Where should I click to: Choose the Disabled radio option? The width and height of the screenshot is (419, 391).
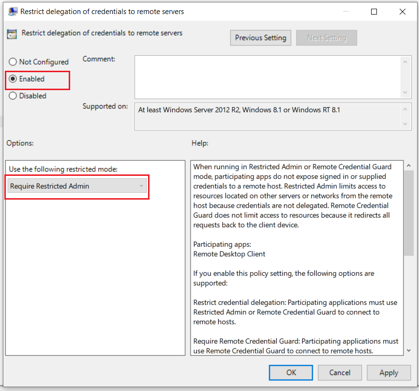(13, 96)
